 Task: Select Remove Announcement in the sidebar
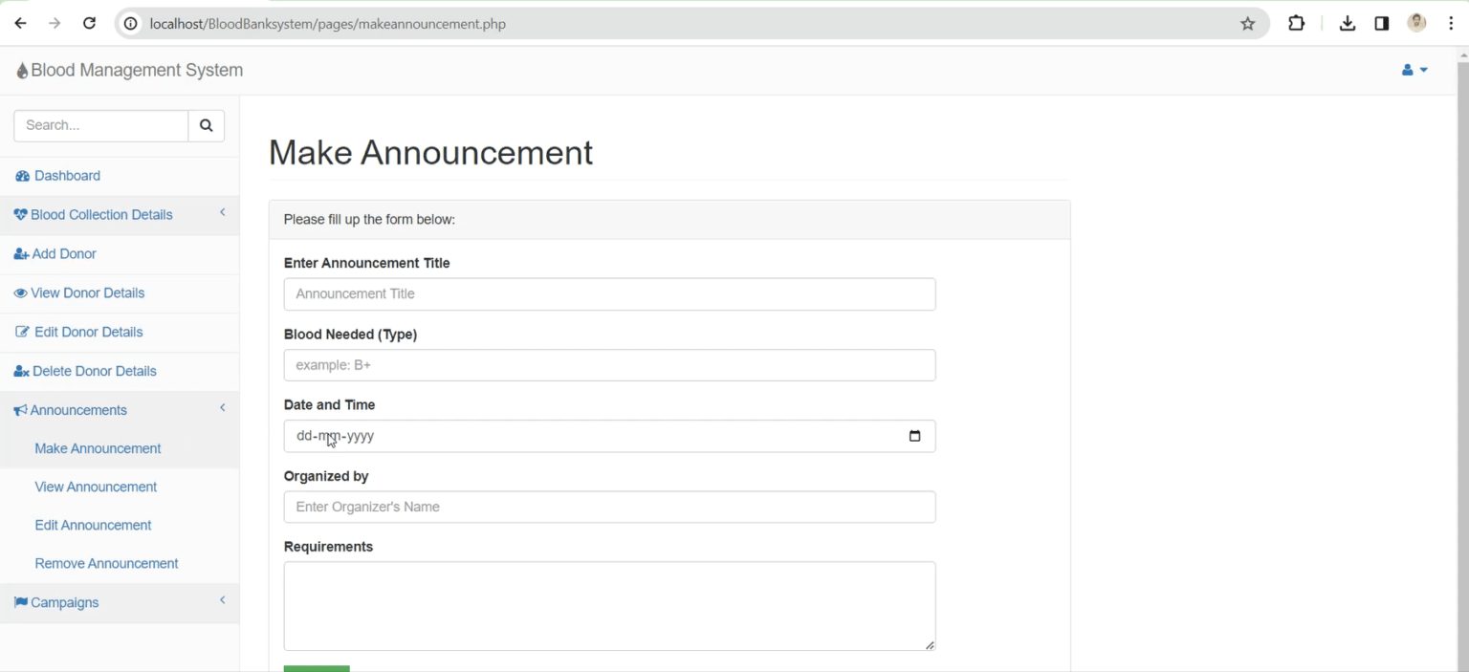[106, 563]
